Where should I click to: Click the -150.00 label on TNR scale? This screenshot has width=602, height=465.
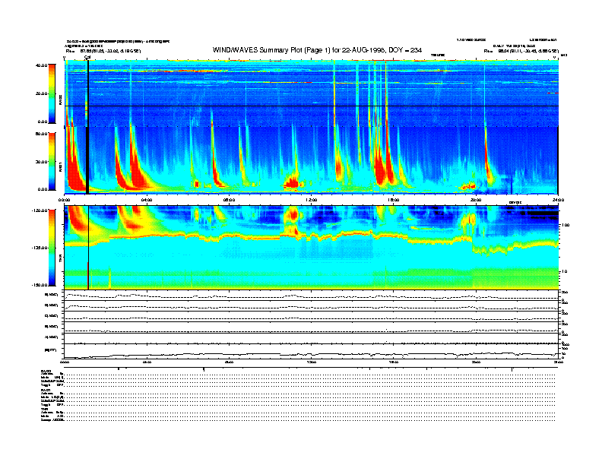pyautogui.click(x=40, y=285)
